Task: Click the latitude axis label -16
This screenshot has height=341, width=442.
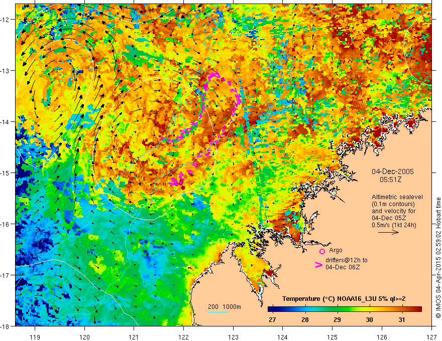Action: pos(5,224)
